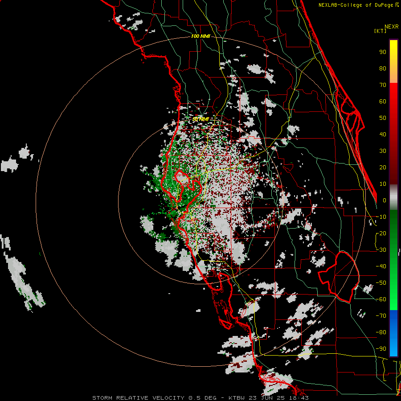This screenshot has height=401, width=401.
Task: Click the NEXR label above the color scale
Action: (x=392, y=27)
